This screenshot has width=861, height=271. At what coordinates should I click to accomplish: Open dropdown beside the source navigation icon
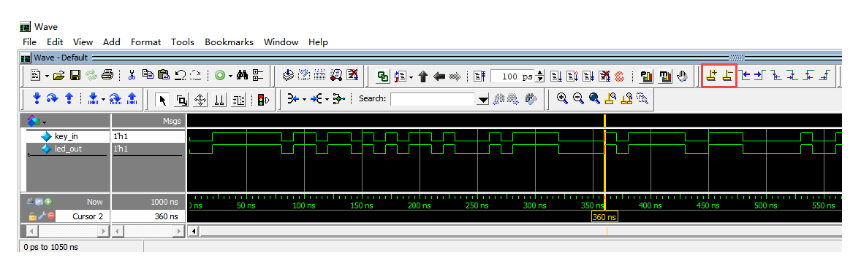click(411, 77)
